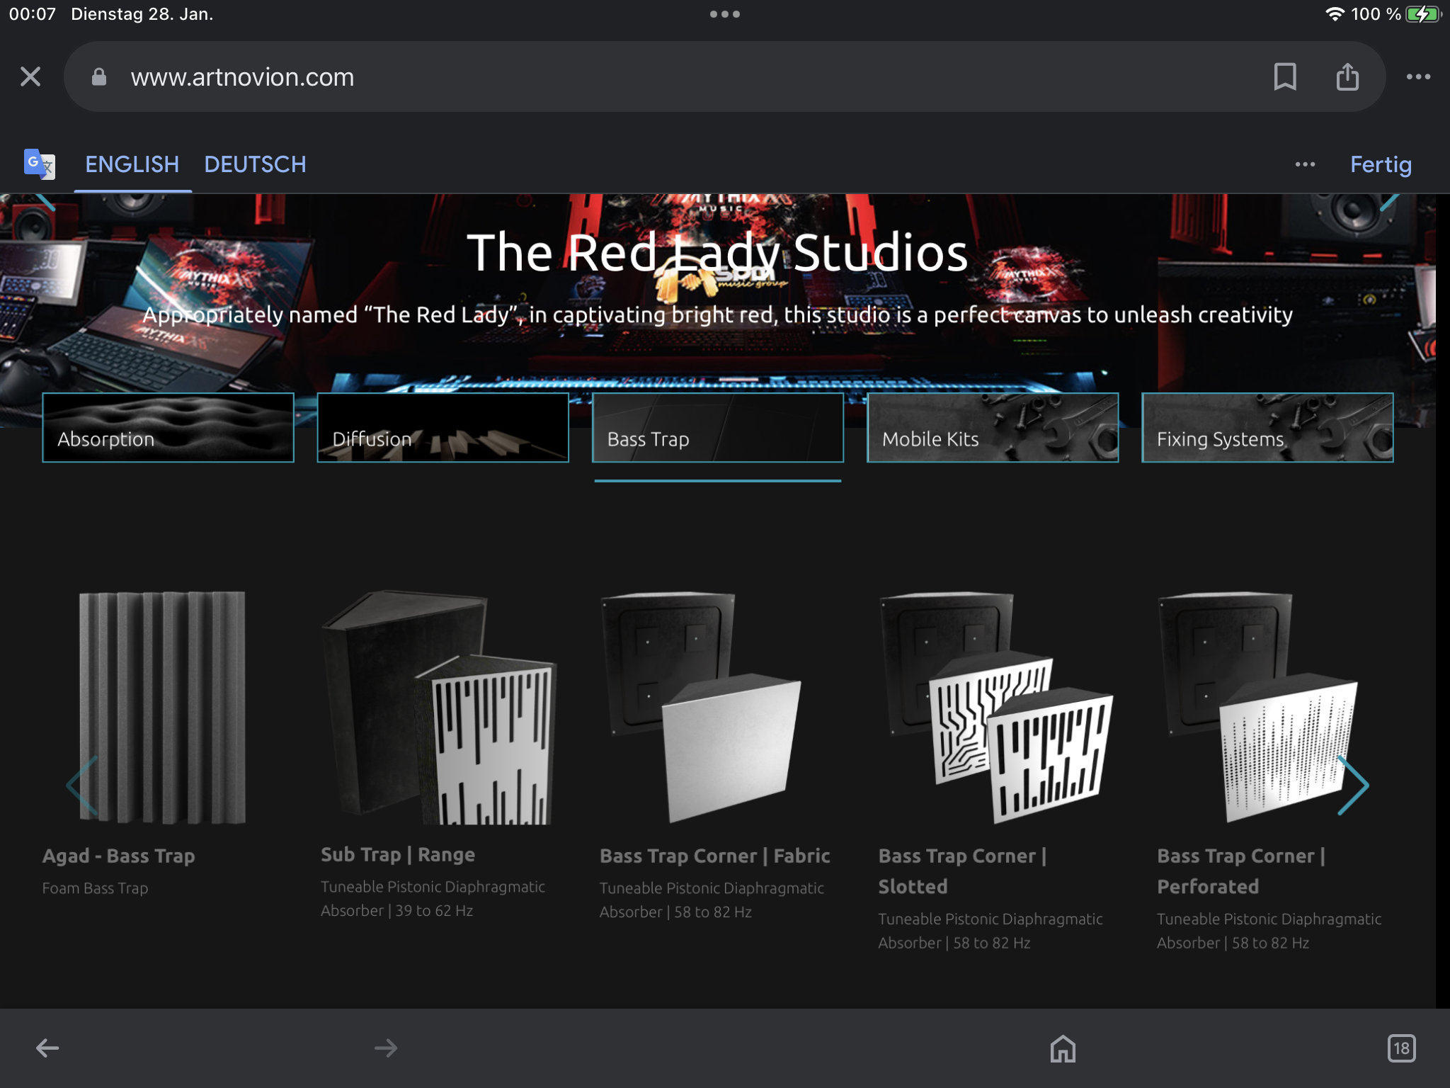Click the Sub Trap | Range title

398,854
